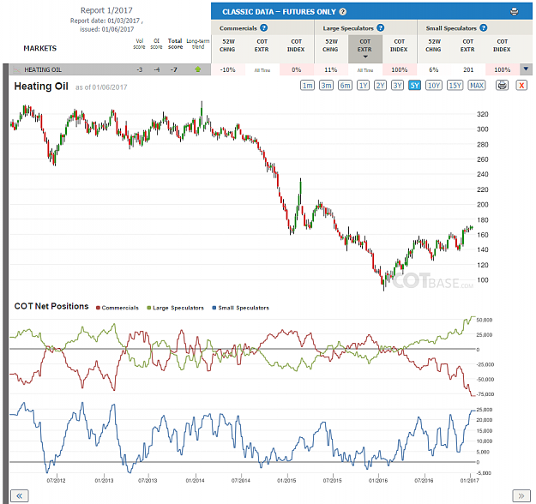The image size is (536, 504).
Task: Click the 201 Small Speculators COT EXTR cell
Action: click(x=468, y=69)
